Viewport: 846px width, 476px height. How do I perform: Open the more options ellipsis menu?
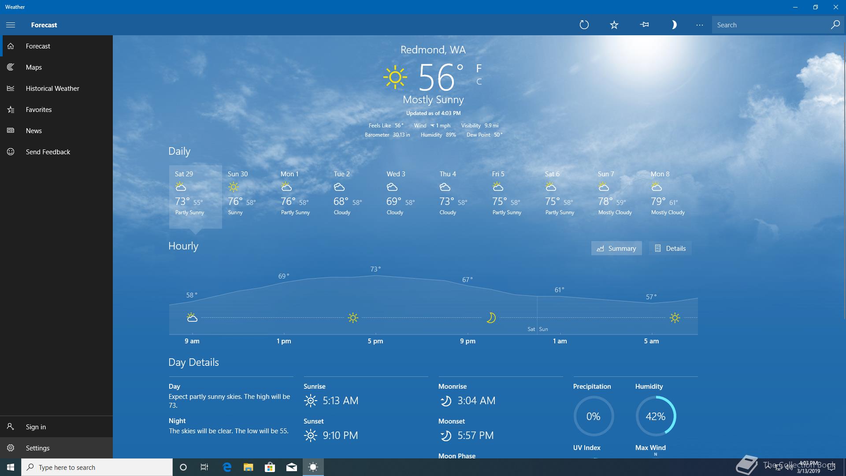pyautogui.click(x=699, y=25)
